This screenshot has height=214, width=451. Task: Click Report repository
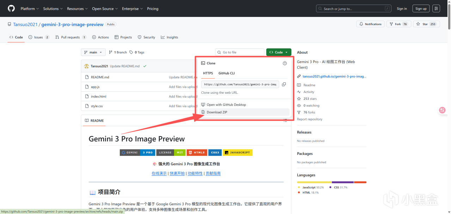click(310, 119)
